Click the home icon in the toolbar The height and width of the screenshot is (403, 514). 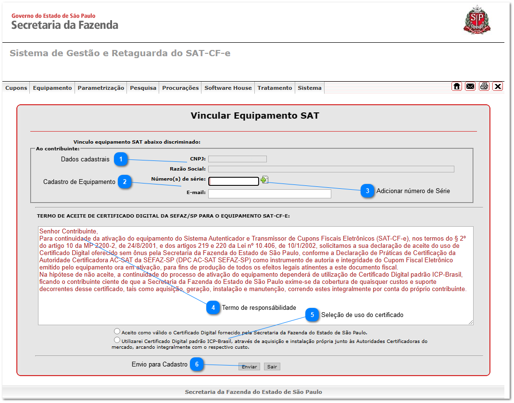pos(456,86)
